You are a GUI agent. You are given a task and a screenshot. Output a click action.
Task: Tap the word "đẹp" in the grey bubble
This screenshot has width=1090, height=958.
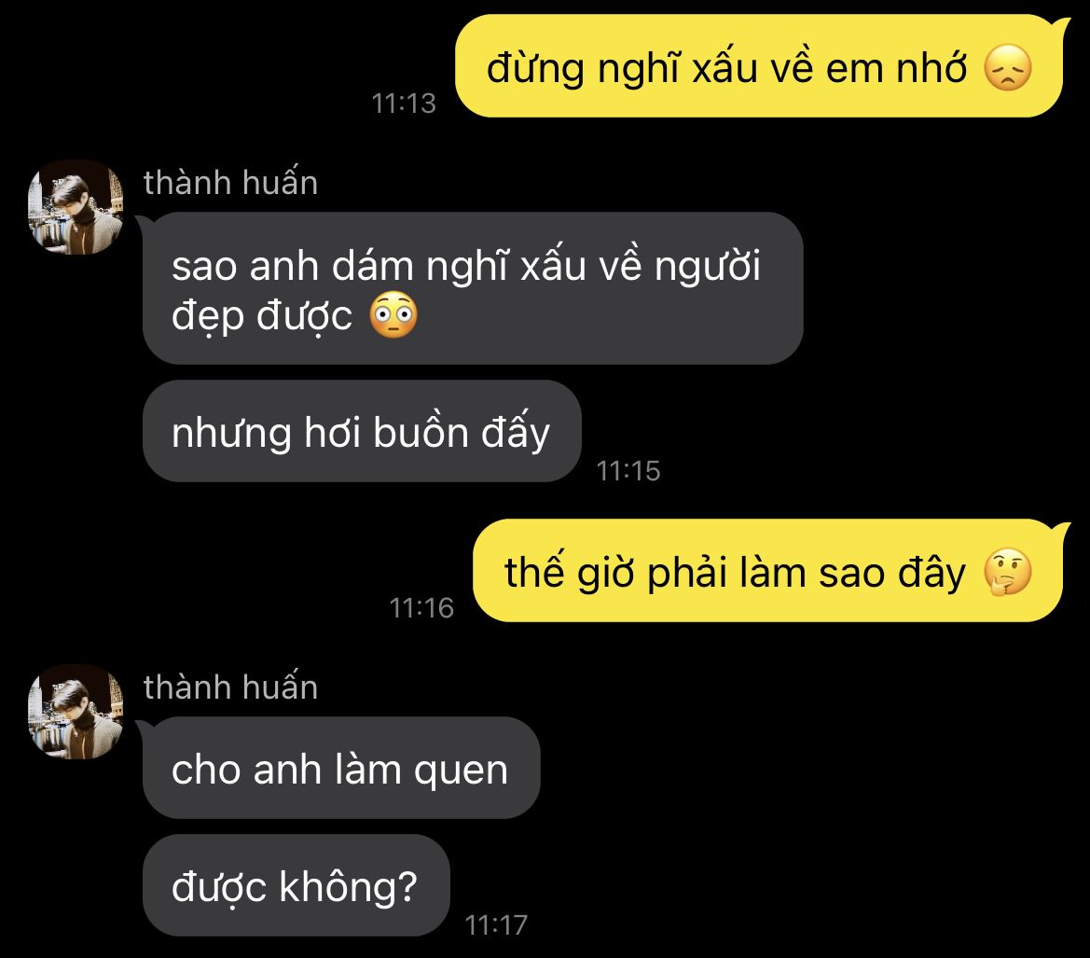(207, 316)
